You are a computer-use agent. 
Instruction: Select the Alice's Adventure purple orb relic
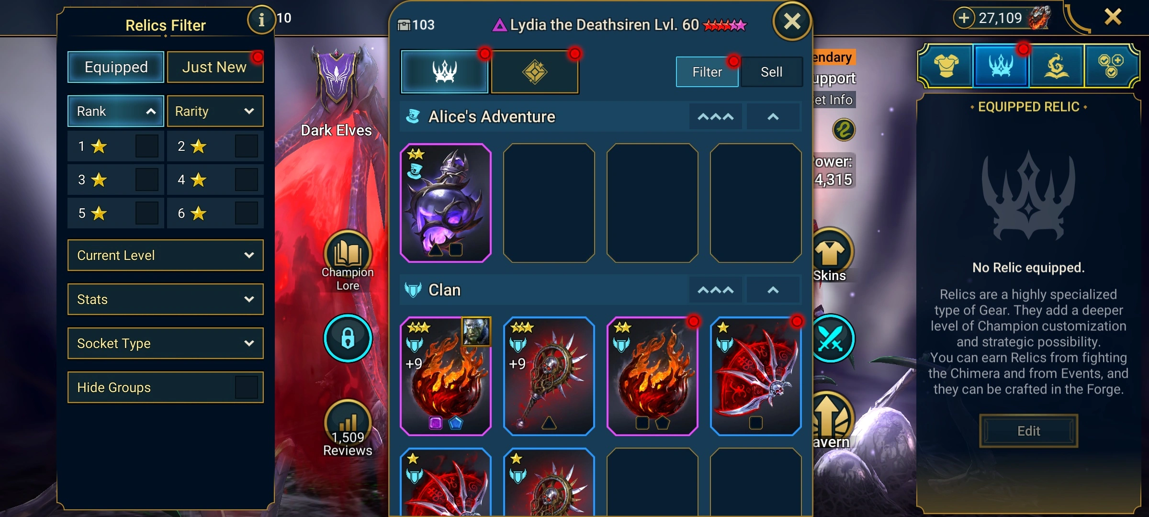[x=446, y=203]
